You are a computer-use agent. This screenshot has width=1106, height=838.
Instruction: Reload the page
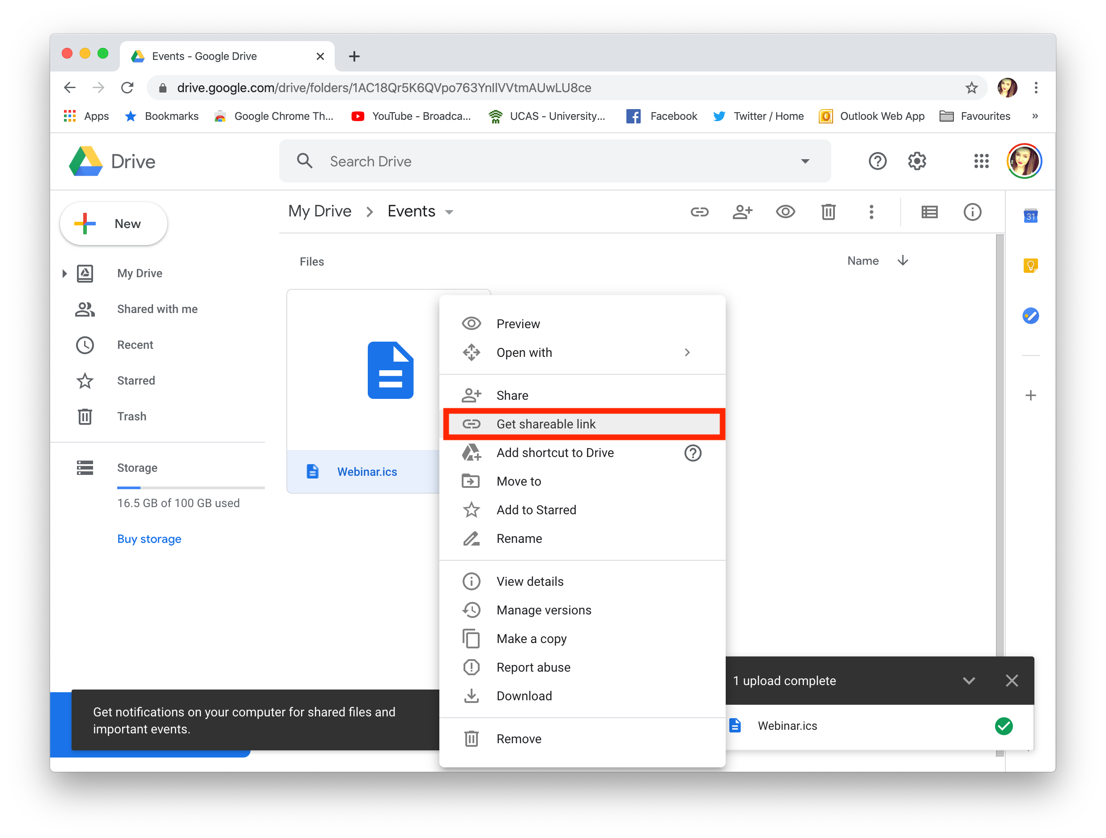128,88
